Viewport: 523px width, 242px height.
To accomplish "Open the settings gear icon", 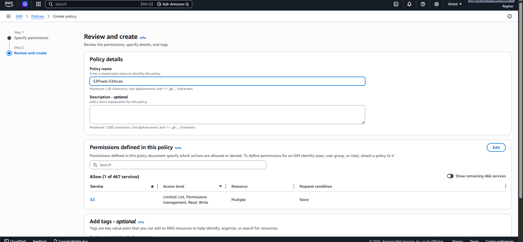I will (437, 4).
